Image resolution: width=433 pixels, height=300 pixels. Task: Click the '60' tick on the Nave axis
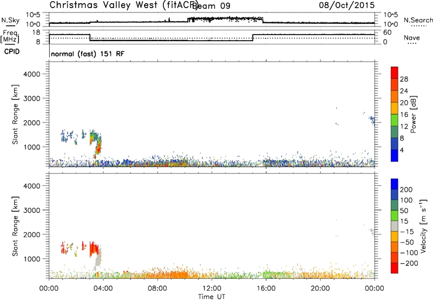(x=388, y=32)
